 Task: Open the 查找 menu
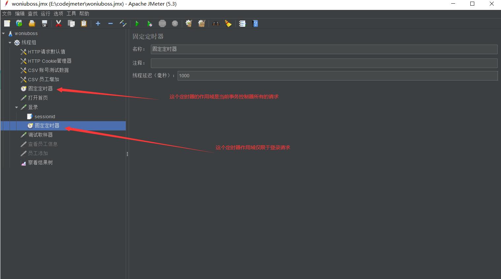[x=33, y=14]
